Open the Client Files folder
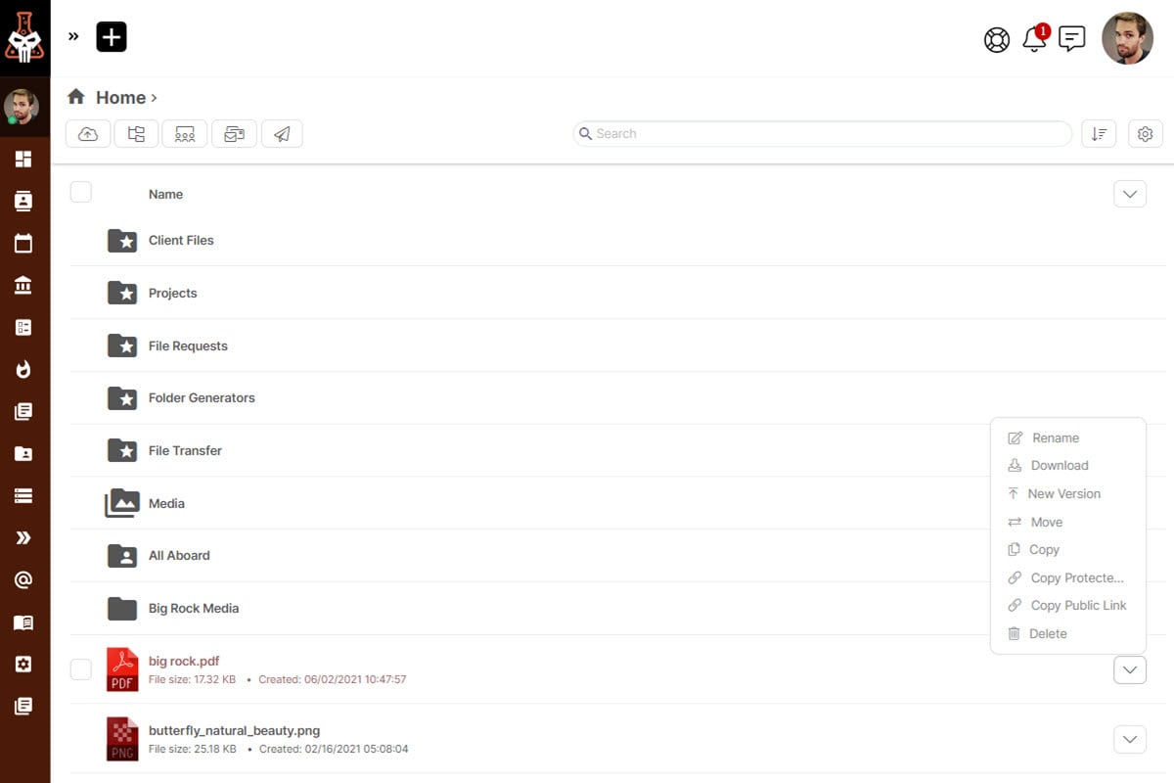The width and height of the screenshot is (1174, 783). click(x=181, y=240)
